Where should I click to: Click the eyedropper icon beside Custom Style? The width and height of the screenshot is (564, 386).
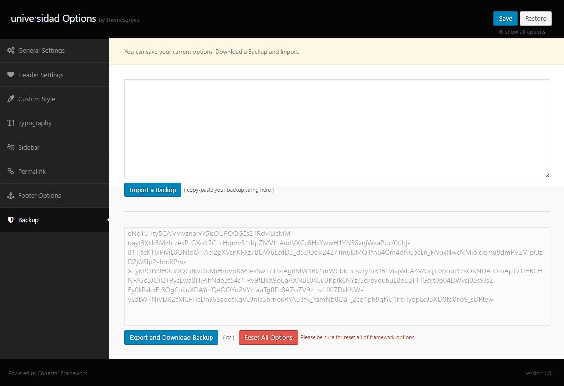[x=11, y=99]
